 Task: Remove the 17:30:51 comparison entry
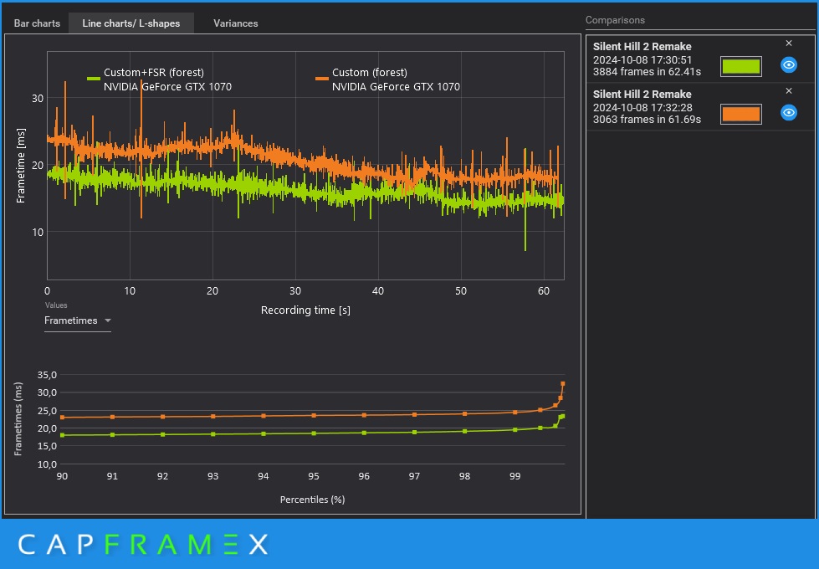(x=789, y=43)
